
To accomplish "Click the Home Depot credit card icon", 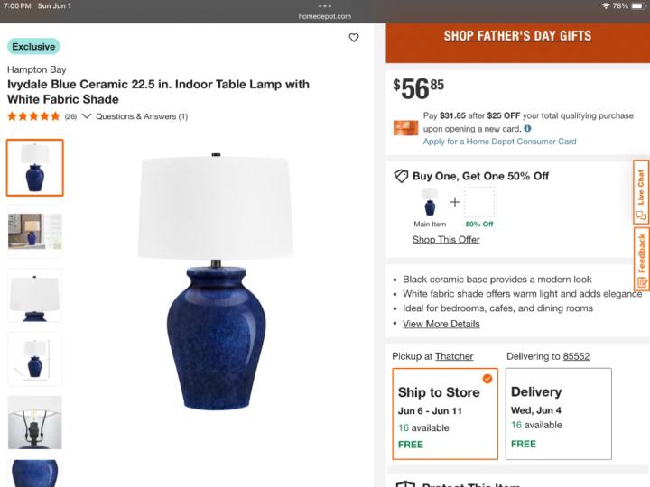I will (x=405, y=128).
